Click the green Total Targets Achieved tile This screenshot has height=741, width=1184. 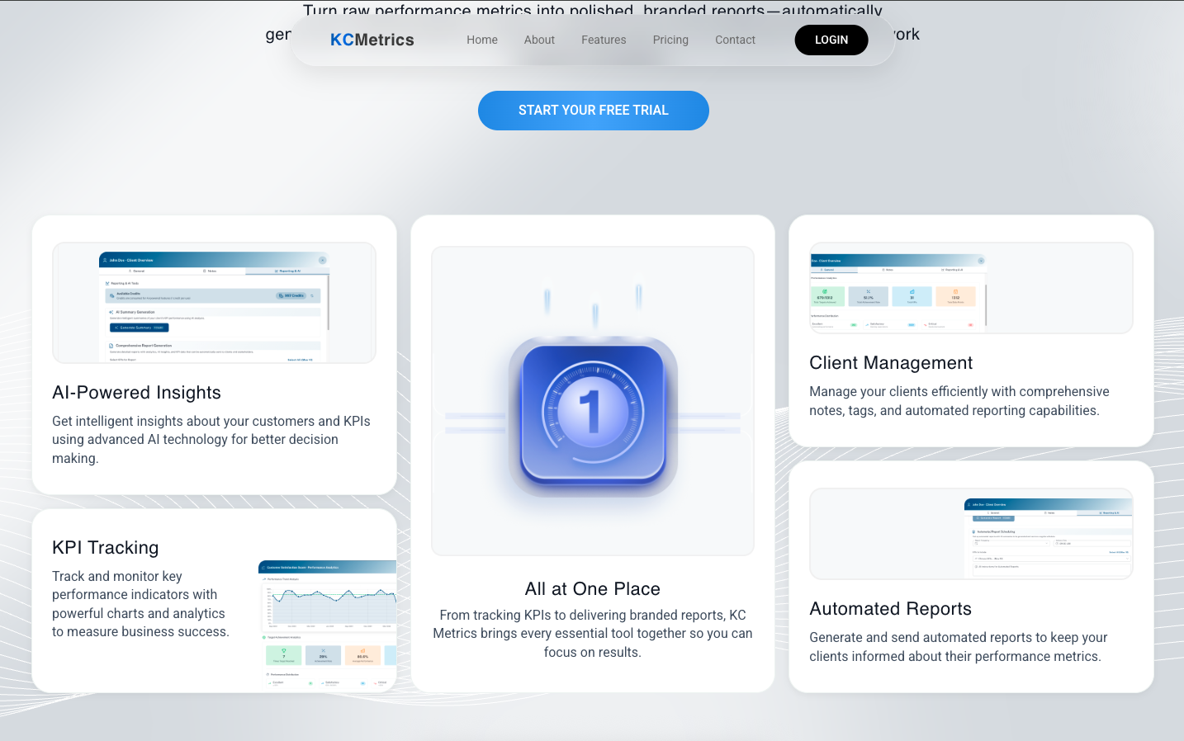click(x=825, y=296)
